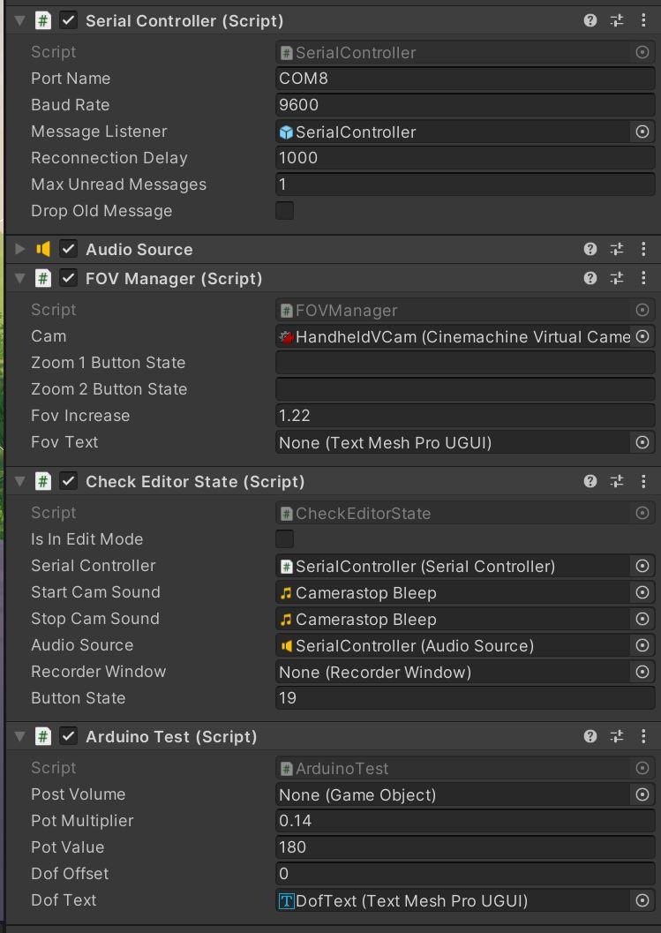Open Check Editor State help icon
Image resolution: width=661 pixels, height=933 pixels.
point(590,481)
